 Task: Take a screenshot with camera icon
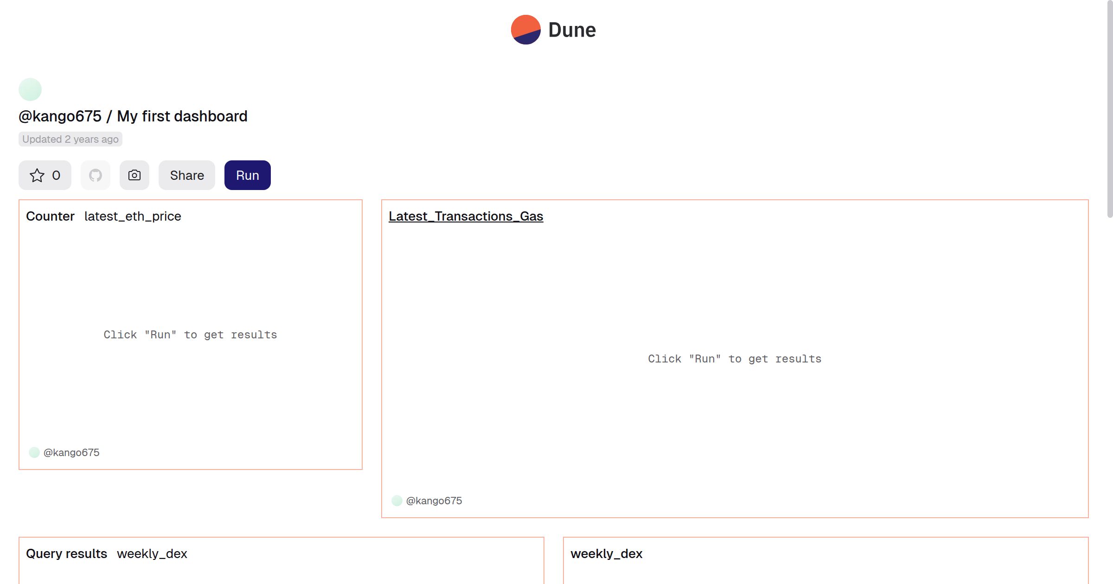pyautogui.click(x=134, y=175)
